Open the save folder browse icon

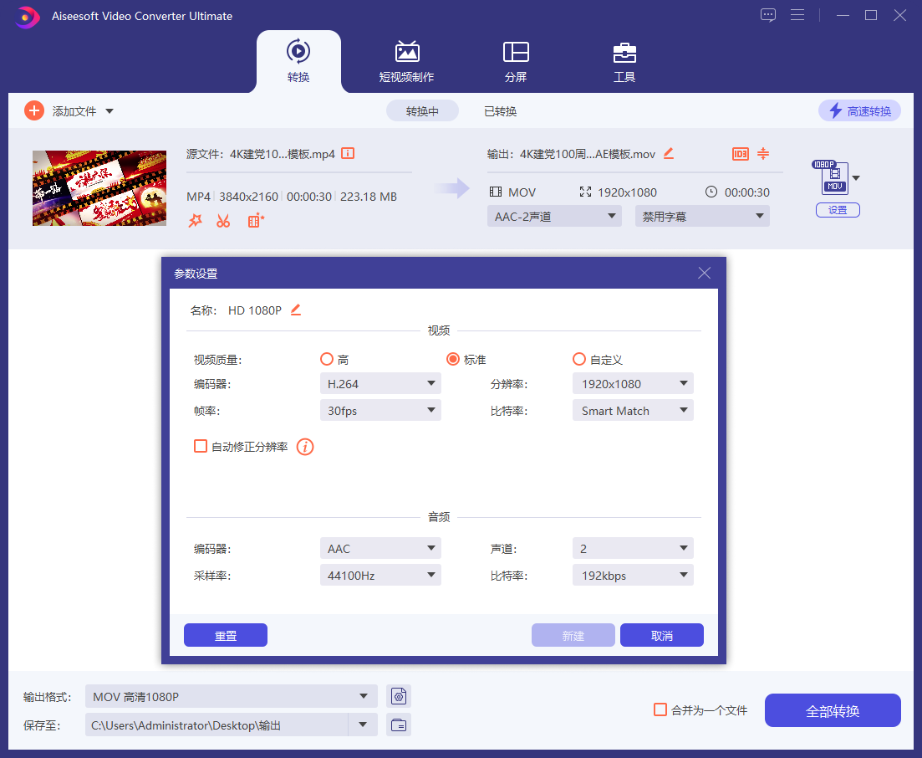399,725
